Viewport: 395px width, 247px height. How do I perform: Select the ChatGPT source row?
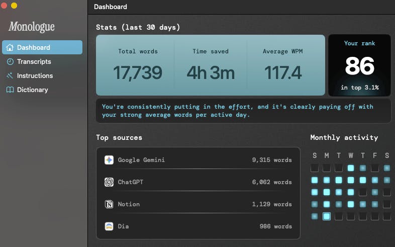pos(199,182)
